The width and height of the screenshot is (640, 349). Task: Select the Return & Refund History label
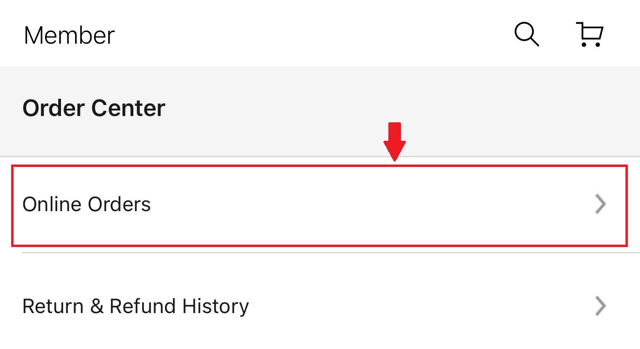click(136, 306)
